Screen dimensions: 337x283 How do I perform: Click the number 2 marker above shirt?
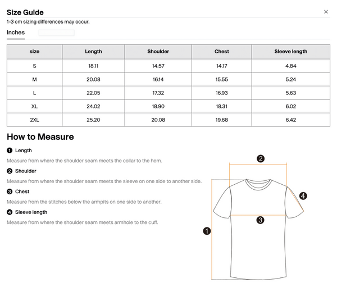click(x=261, y=158)
